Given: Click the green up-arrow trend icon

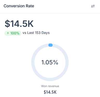Looking at the screenshot, I should [x=8, y=33].
